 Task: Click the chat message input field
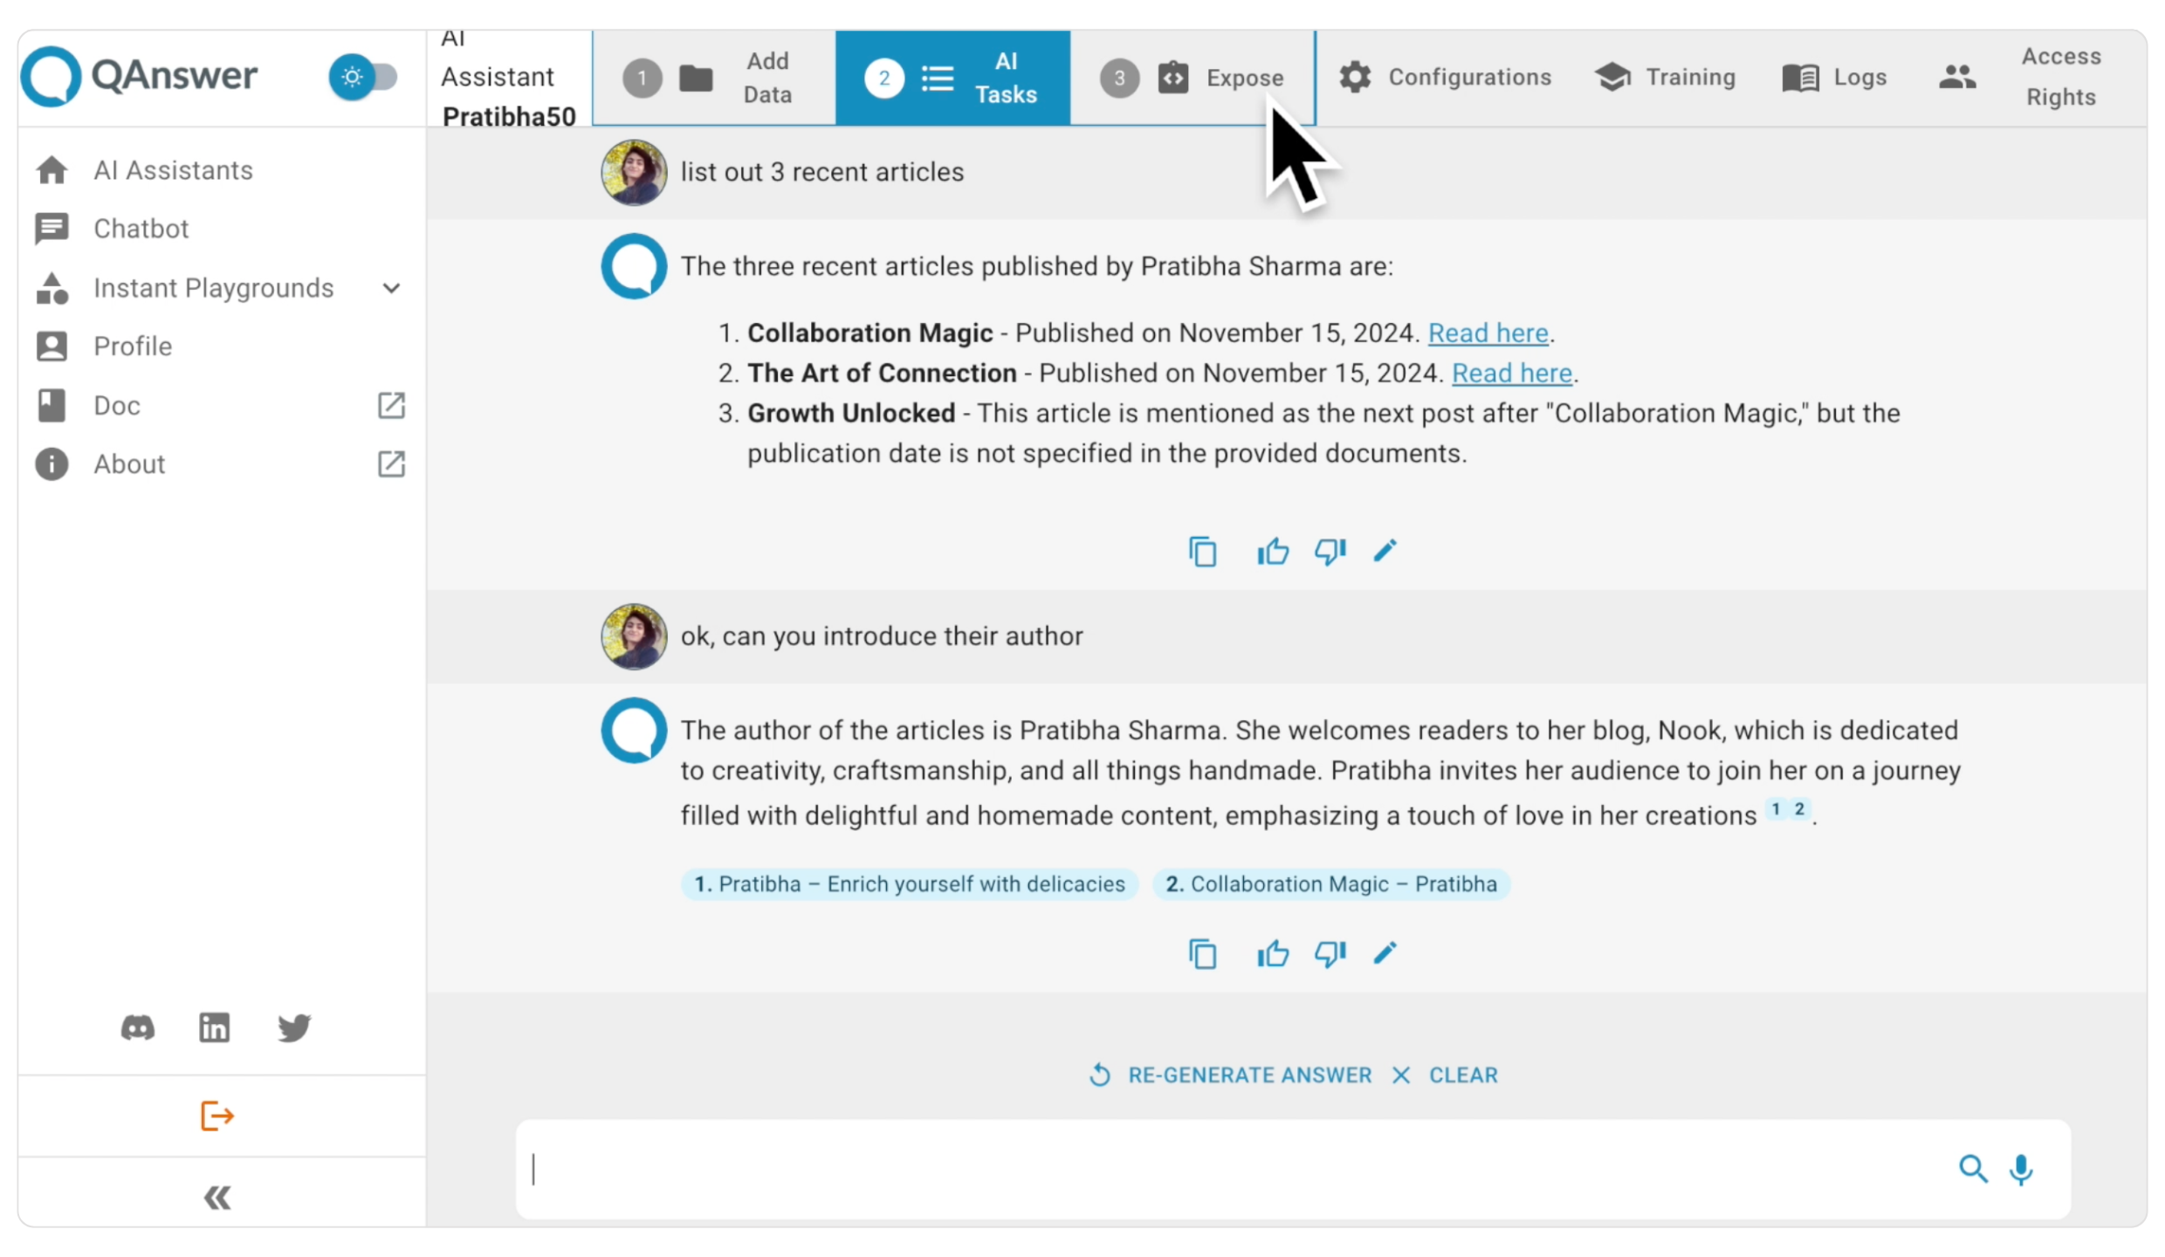pyautogui.click(x=1222, y=1169)
